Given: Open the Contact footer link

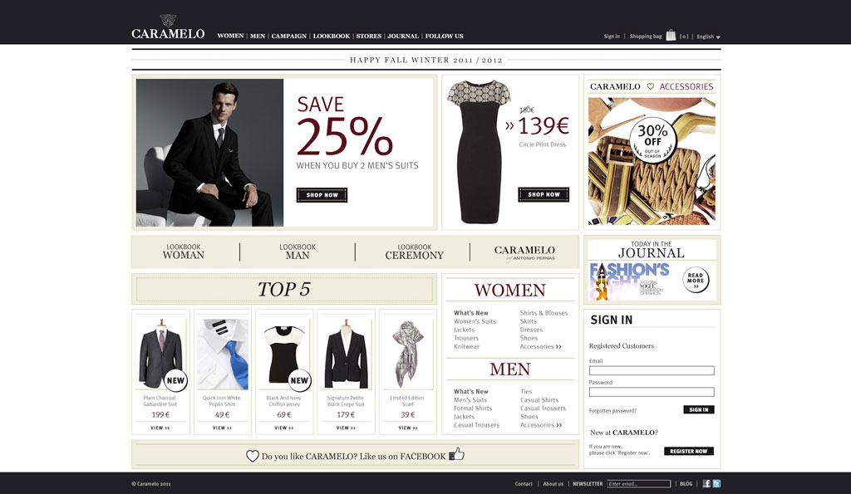Looking at the screenshot, I should (x=524, y=484).
